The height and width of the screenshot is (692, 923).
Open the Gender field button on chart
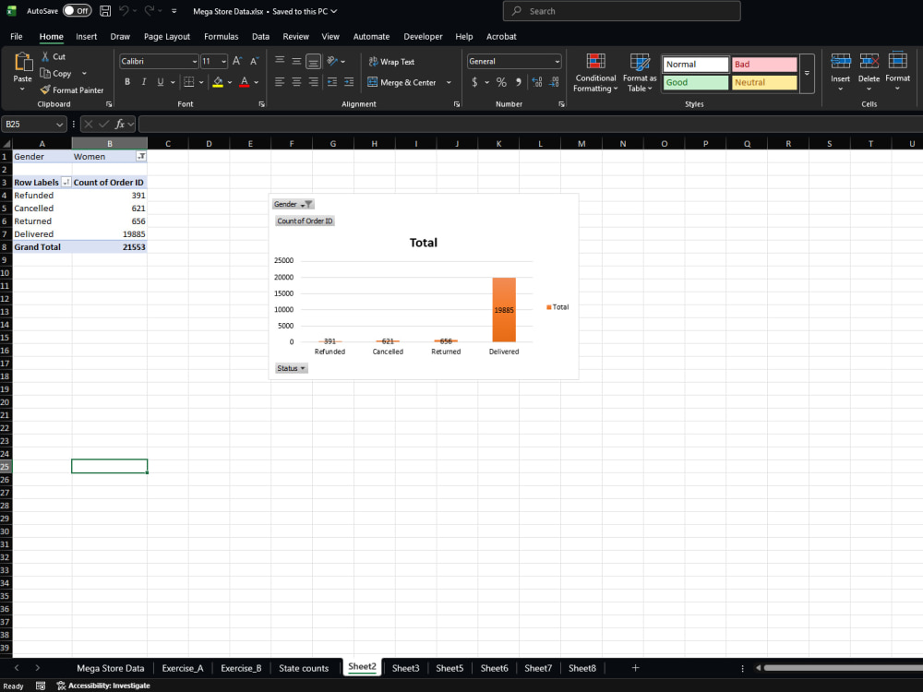pyautogui.click(x=294, y=204)
